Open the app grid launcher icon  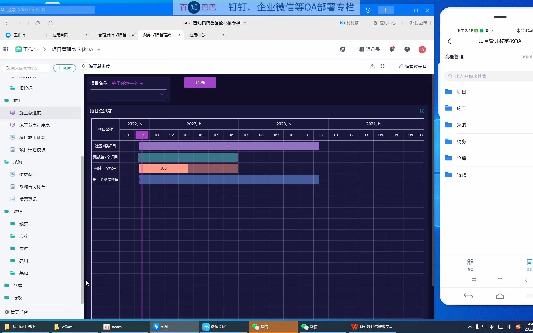coord(6,49)
